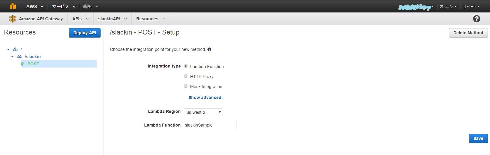
Task: Click the Amazon API Gateway service icon
Action: tap(12, 19)
